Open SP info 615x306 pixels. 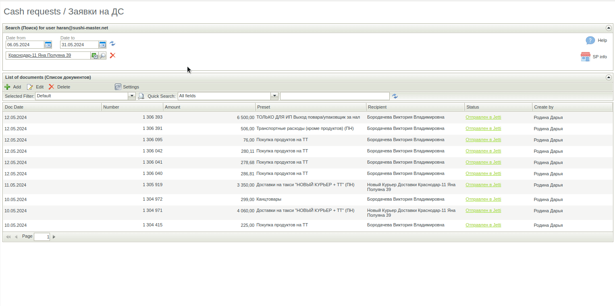tap(594, 57)
